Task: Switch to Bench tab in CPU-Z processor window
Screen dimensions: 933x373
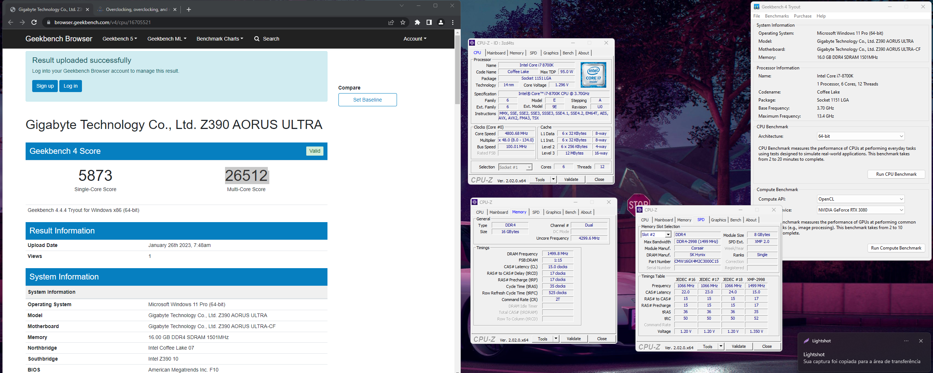Action: (x=568, y=53)
